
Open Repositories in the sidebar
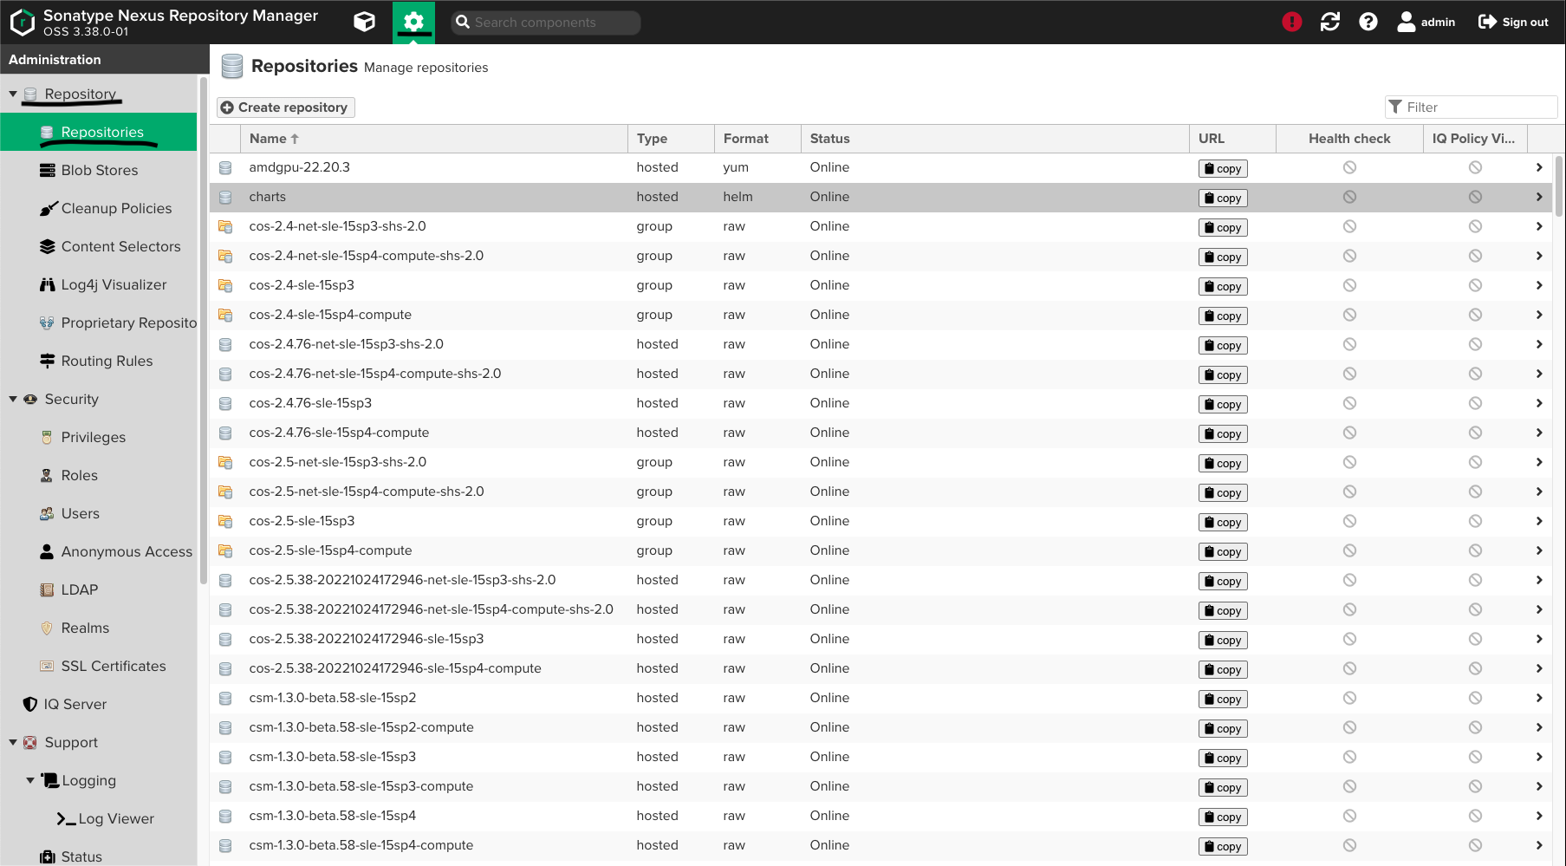point(99,132)
